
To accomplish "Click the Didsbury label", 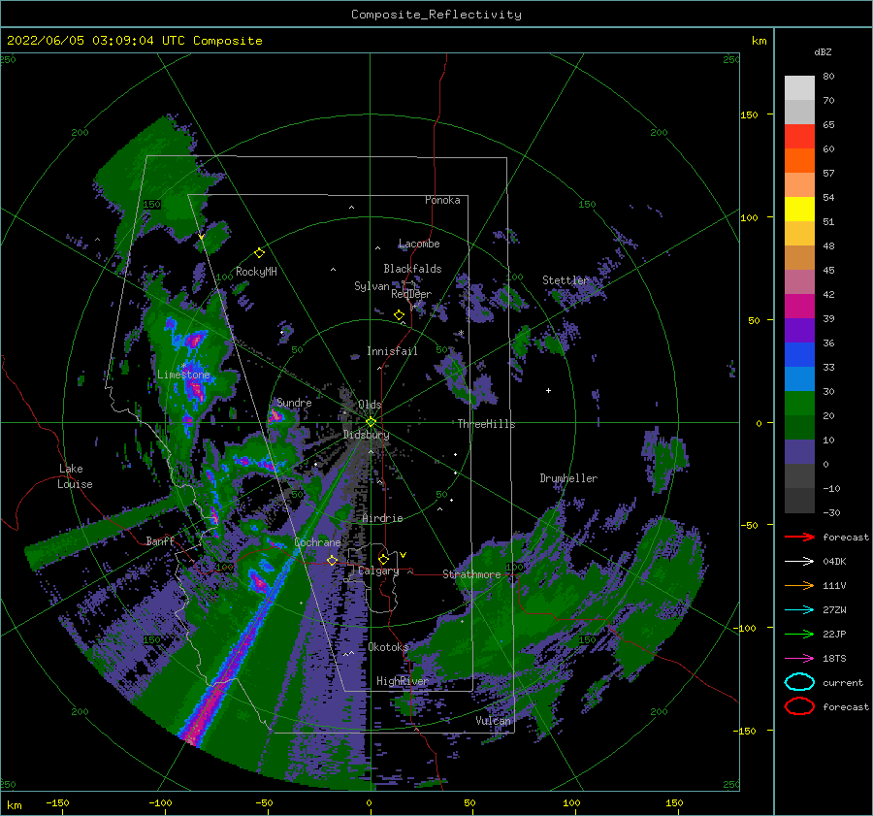I will [366, 435].
